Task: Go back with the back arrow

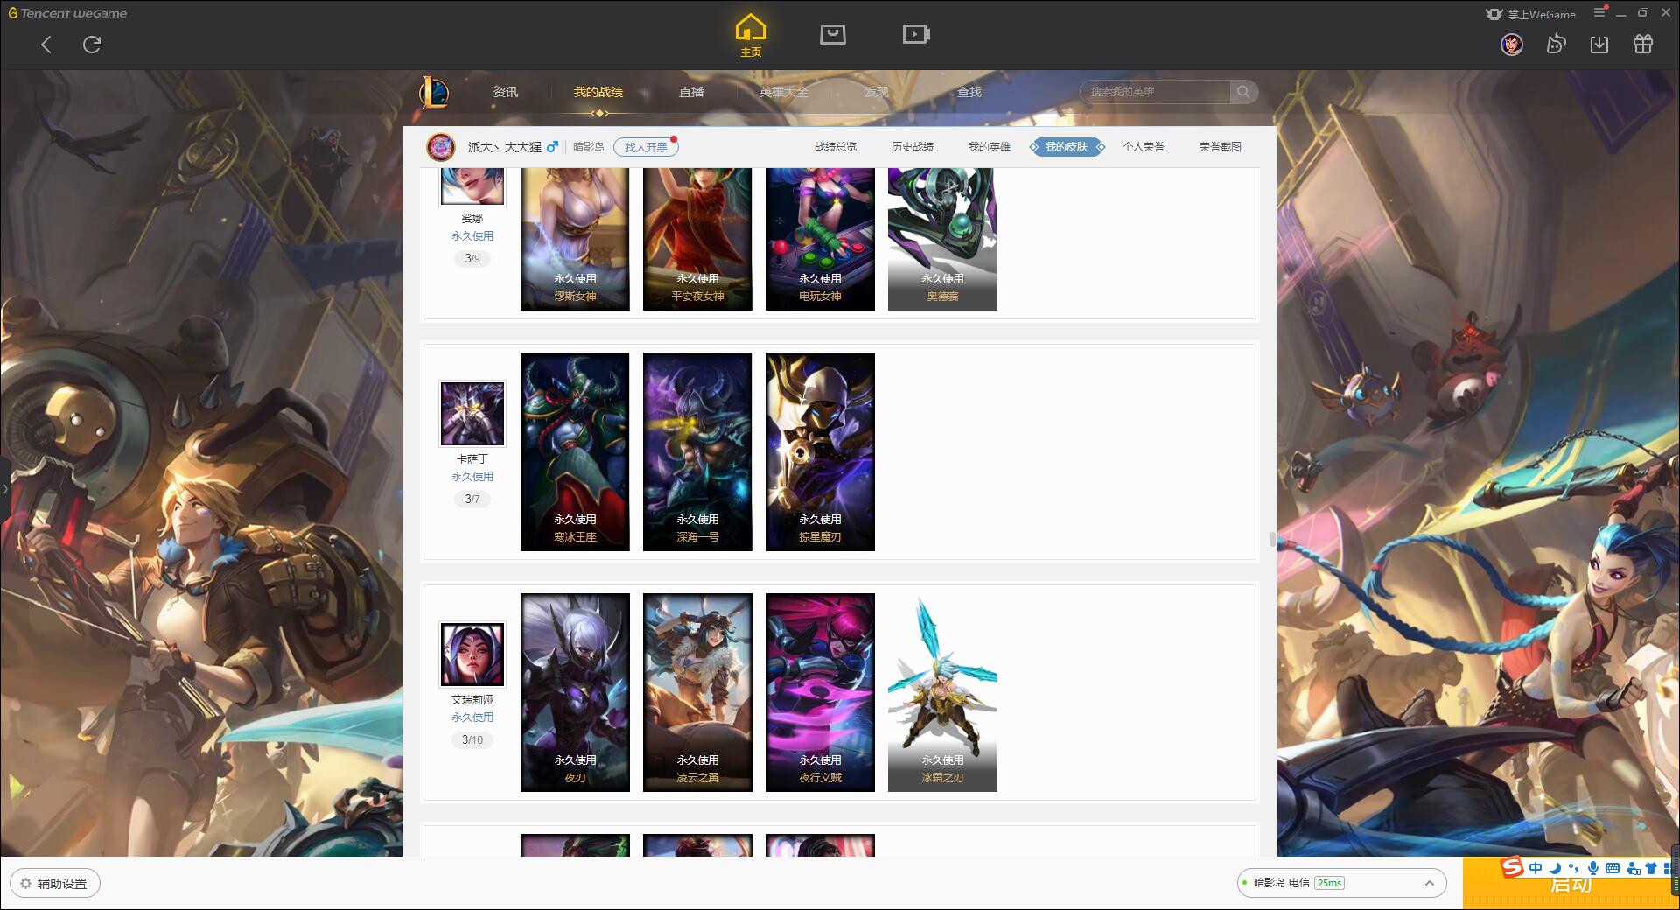Action: click(x=46, y=45)
